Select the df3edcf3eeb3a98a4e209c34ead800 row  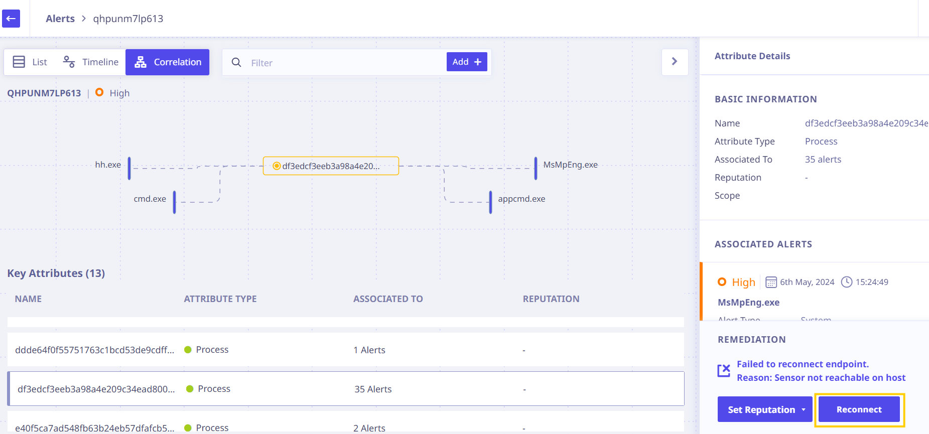point(346,389)
